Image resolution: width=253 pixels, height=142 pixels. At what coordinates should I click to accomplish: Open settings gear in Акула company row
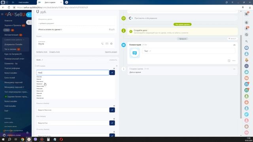click(x=111, y=44)
